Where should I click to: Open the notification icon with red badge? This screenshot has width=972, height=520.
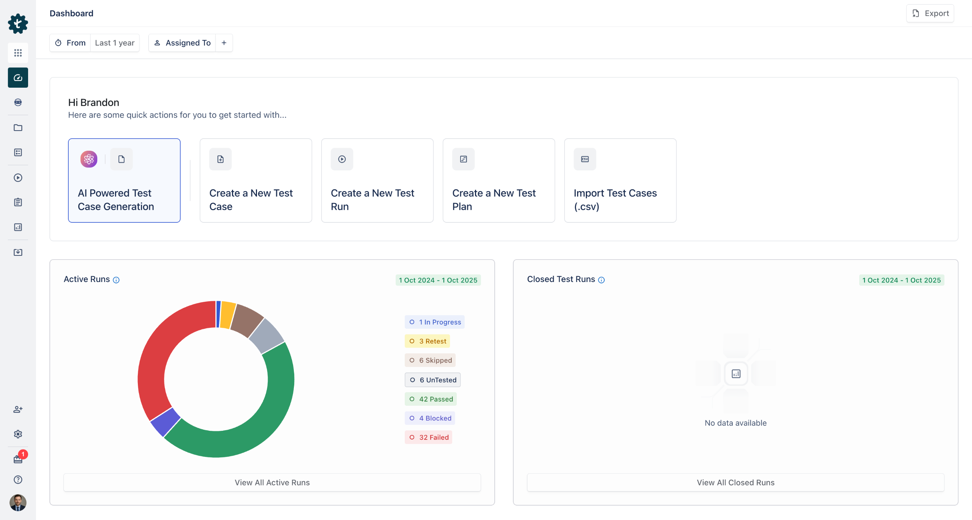18,459
